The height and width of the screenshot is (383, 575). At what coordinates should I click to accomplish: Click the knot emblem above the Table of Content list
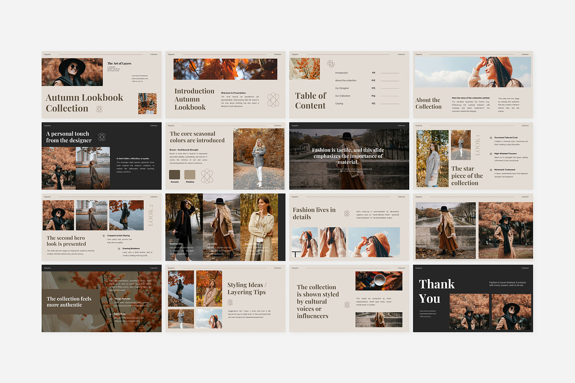[x=331, y=64]
